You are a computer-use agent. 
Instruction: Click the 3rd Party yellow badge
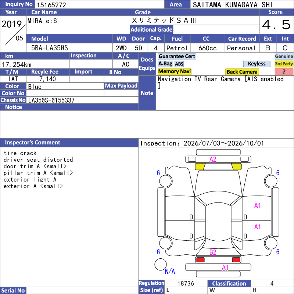[284, 64]
